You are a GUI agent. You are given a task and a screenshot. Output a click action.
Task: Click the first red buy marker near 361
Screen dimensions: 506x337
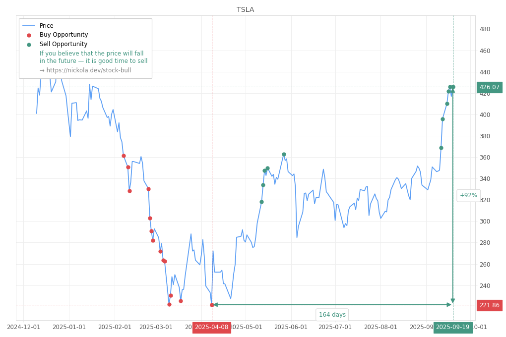pos(124,156)
